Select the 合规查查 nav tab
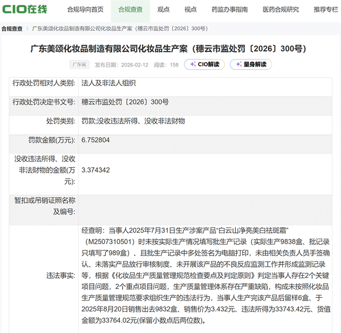The height and width of the screenshot is (333, 341). pyautogui.click(x=130, y=10)
